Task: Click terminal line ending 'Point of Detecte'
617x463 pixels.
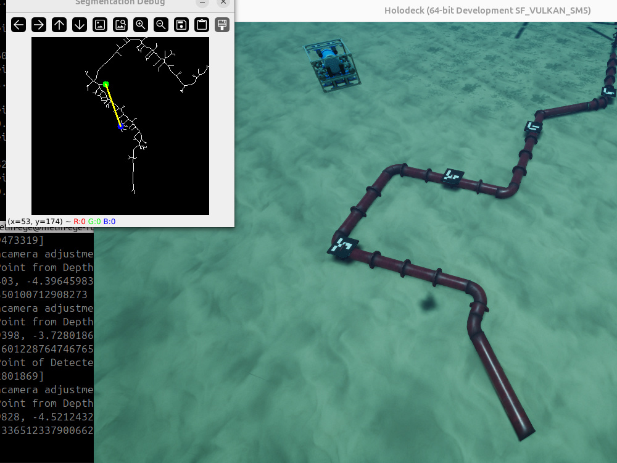Action: pos(46,362)
